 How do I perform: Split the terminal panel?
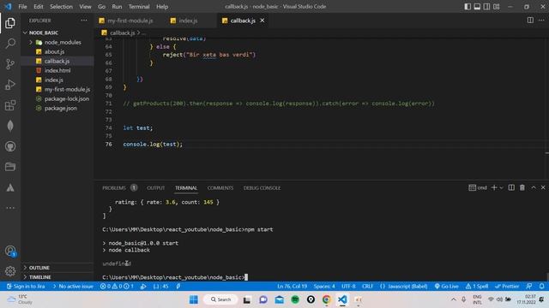point(511,187)
